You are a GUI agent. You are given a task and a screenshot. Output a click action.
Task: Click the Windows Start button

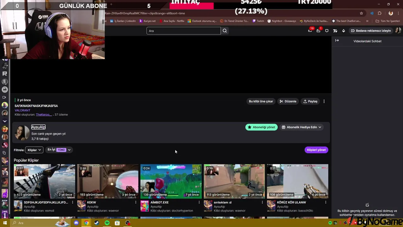point(5,223)
